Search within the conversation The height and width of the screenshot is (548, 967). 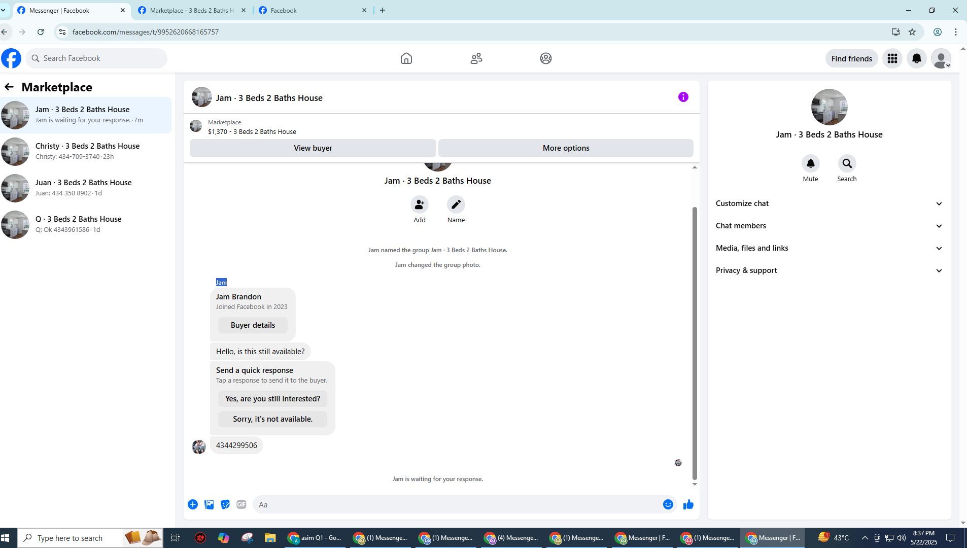click(847, 163)
